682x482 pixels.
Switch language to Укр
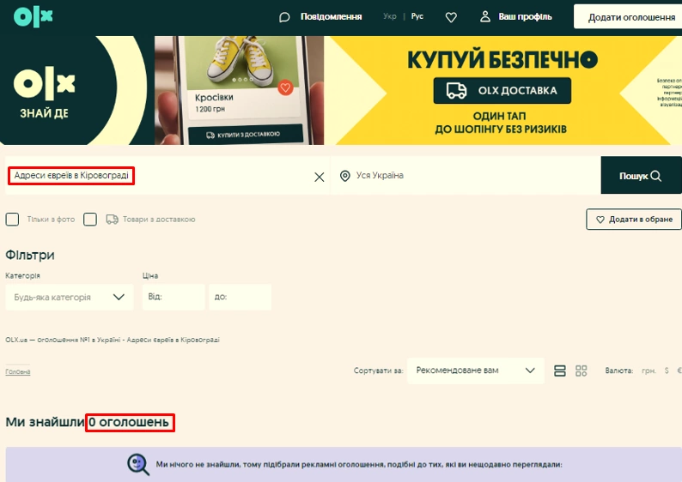point(390,16)
